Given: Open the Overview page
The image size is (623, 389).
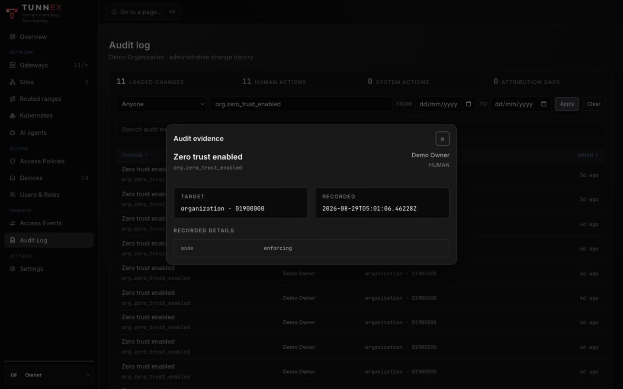Looking at the screenshot, I should tap(49, 37).
